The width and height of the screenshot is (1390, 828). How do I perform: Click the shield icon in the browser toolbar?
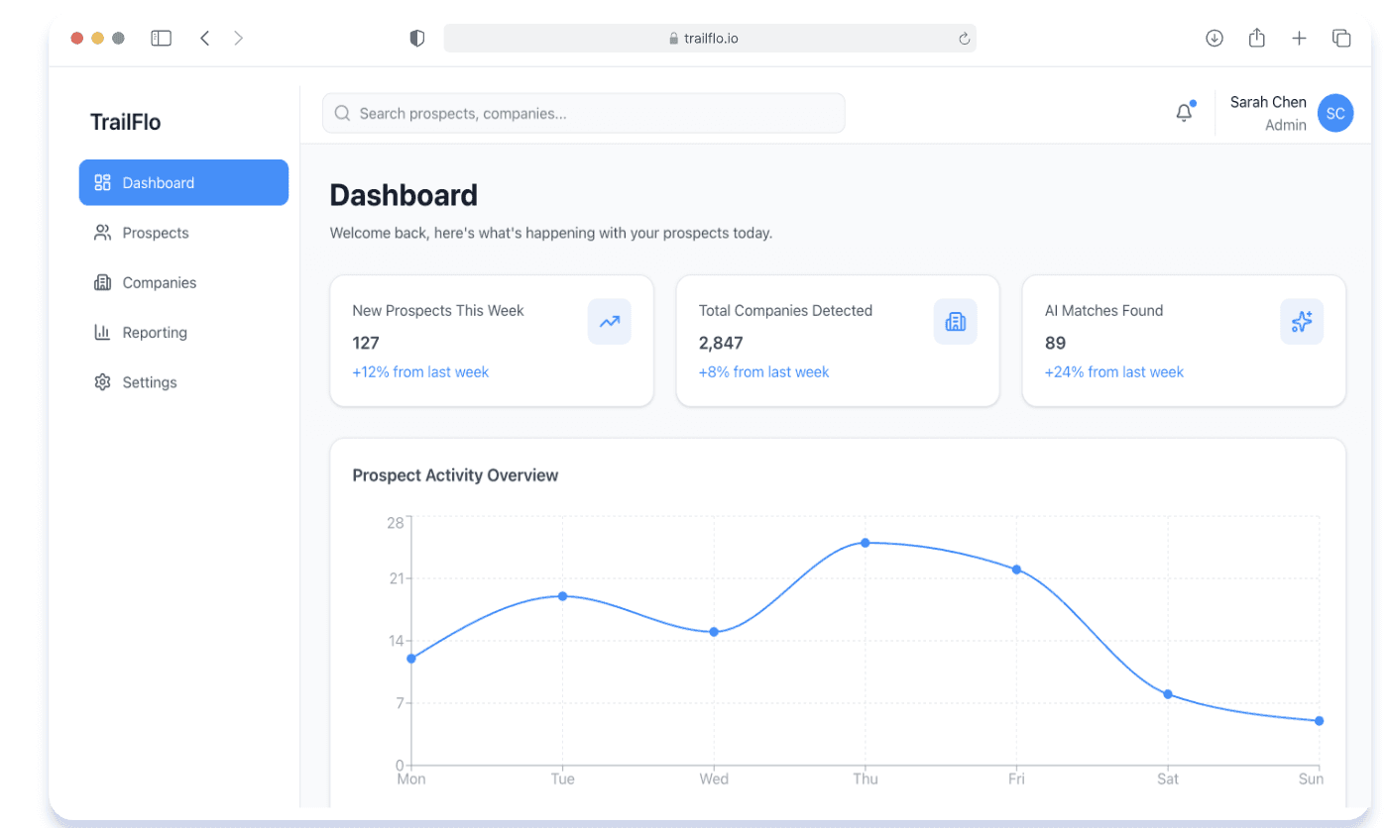tap(416, 38)
